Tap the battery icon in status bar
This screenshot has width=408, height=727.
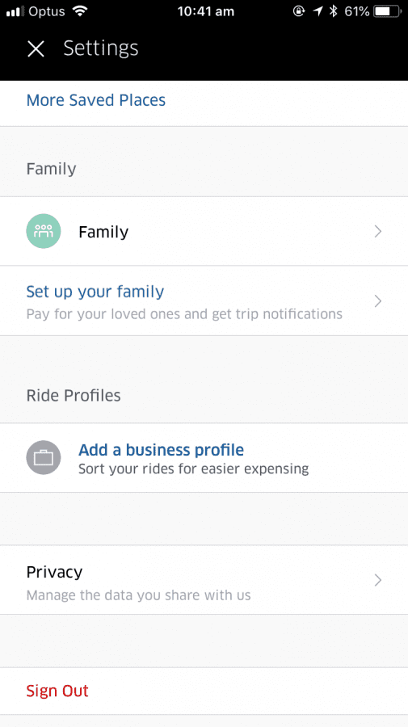388,11
